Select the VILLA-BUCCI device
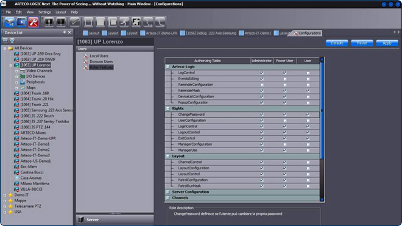The image size is (402, 226). [x=31, y=189]
